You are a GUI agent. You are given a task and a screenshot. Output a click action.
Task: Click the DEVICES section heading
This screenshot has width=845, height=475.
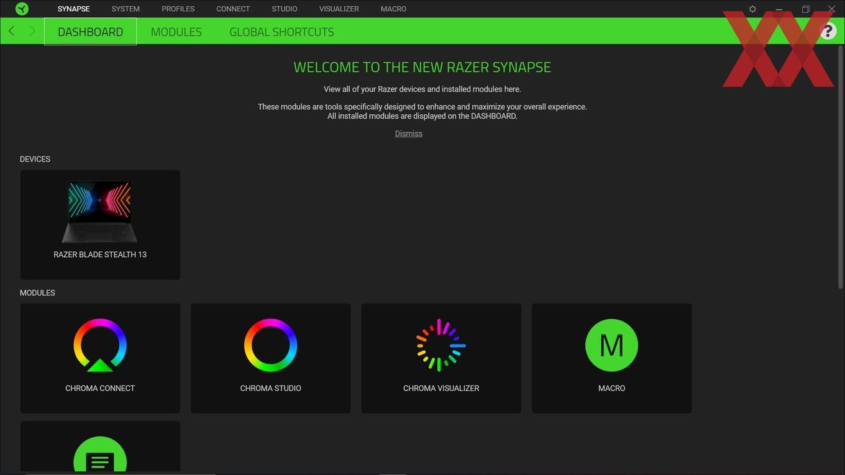point(35,159)
